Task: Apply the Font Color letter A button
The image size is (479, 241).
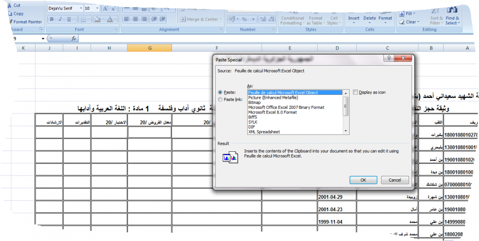Action: point(110,19)
